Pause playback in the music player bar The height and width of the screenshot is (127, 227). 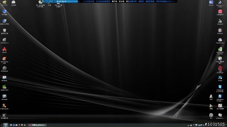63,1
